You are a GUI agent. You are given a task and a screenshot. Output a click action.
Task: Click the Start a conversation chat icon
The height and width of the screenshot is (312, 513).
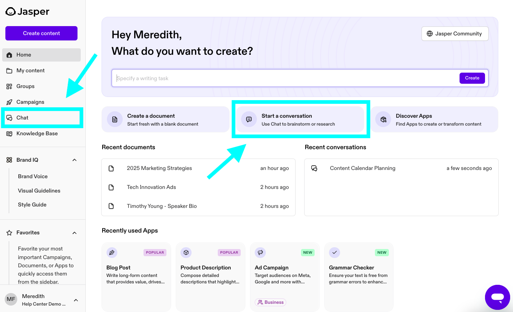(249, 120)
